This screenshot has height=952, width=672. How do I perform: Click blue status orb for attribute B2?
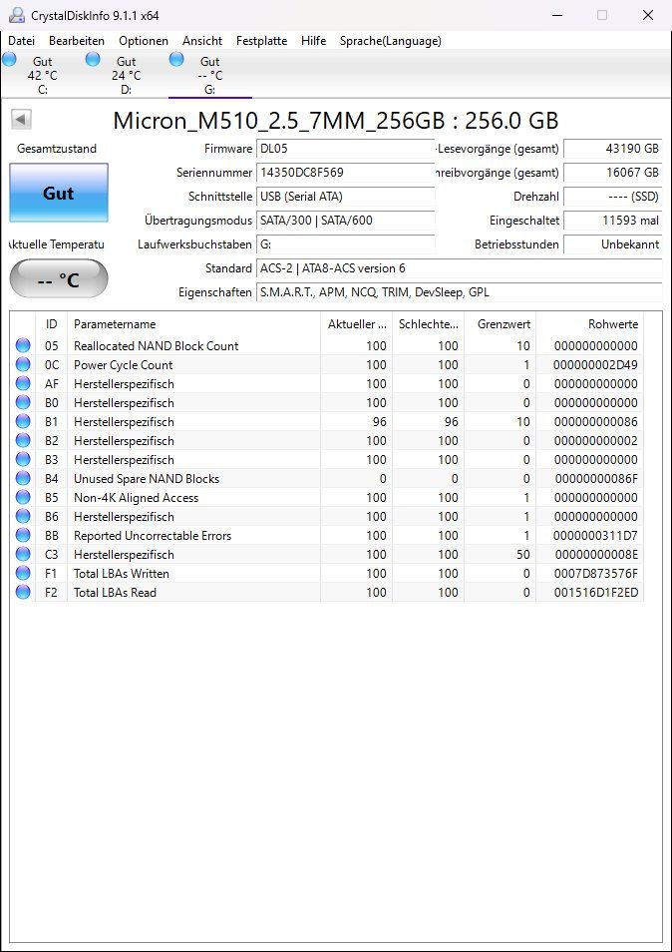click(23, 441)
